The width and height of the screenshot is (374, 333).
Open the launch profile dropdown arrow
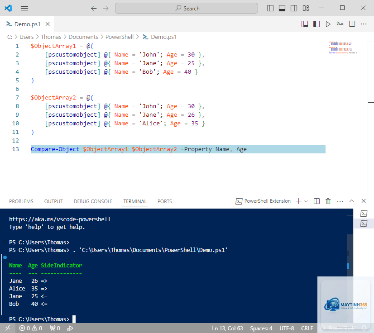[x=306, y=201]
